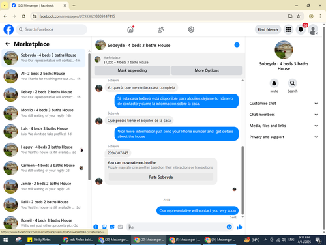Bookmark this page star icon
The image size is (326, 245).
pyautogui.click(x=299, y=16)
